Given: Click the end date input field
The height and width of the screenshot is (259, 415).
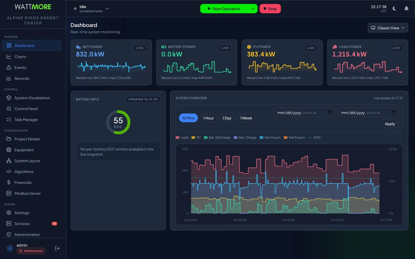Looking at the screenshot, I should coord(368,112).
